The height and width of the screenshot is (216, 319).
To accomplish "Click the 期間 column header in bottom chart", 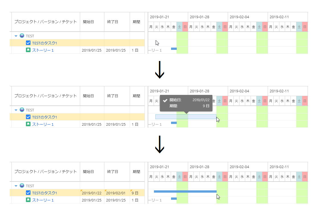I will (x=137, y=172).
